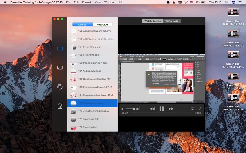This screenshot has height=153, width=246.
Task: Click the video progress bar playhead
Action: [x=177, y=113]
